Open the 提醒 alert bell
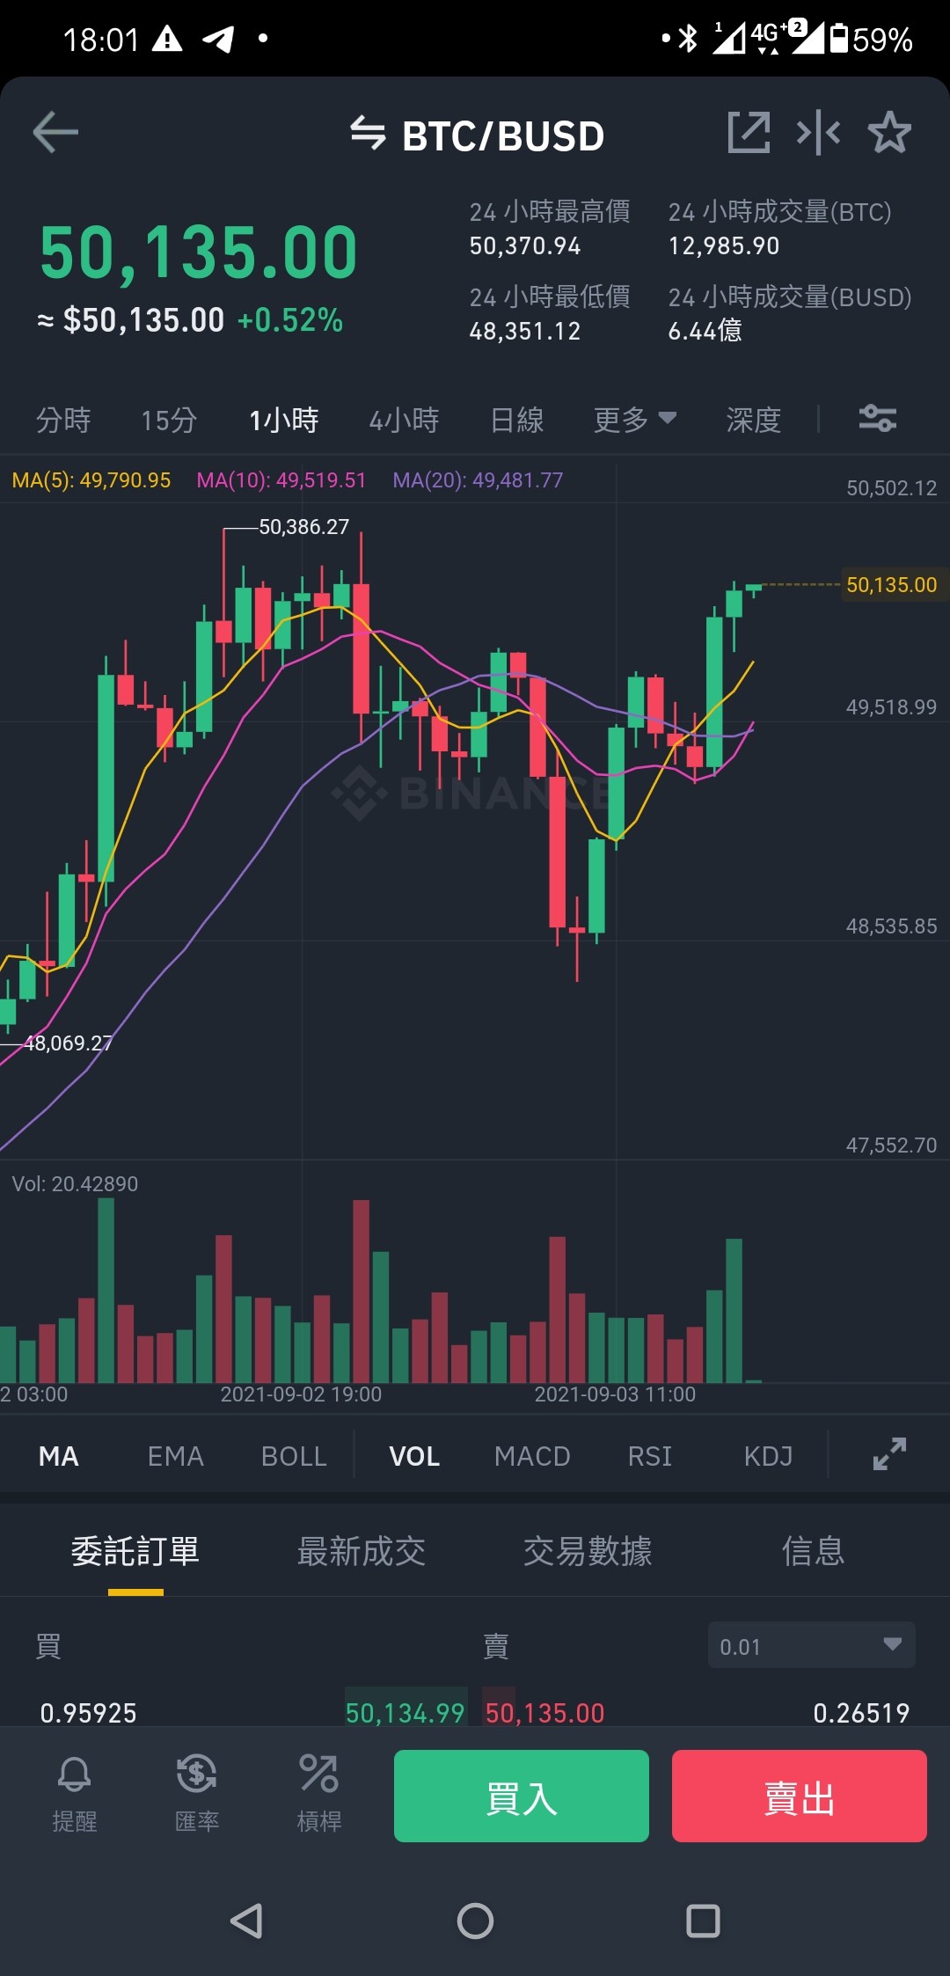This screenshot has height=1976, width=950. [75, 1795]
